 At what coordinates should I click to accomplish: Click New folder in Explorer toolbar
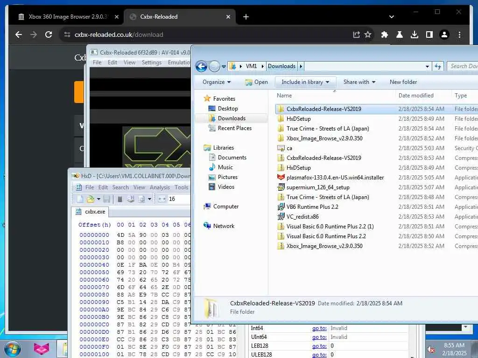pos(403,82)
